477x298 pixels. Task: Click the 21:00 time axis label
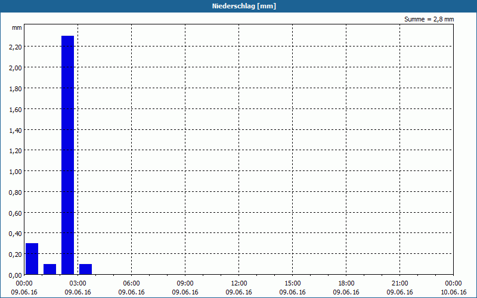pos(399,284)
